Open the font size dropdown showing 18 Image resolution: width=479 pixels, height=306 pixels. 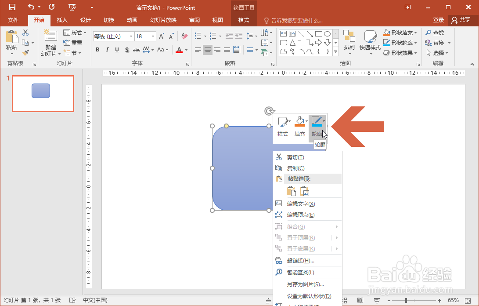153,36
